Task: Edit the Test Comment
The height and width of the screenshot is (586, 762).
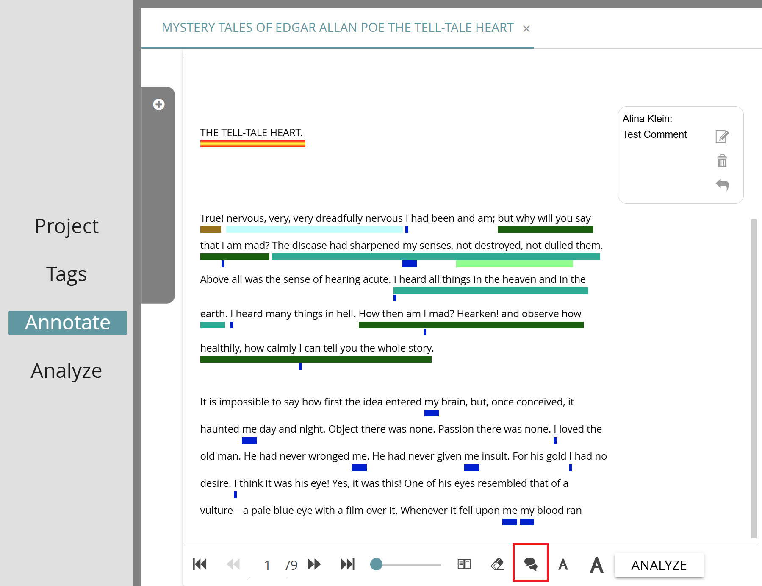Action: tap(722, 137)
